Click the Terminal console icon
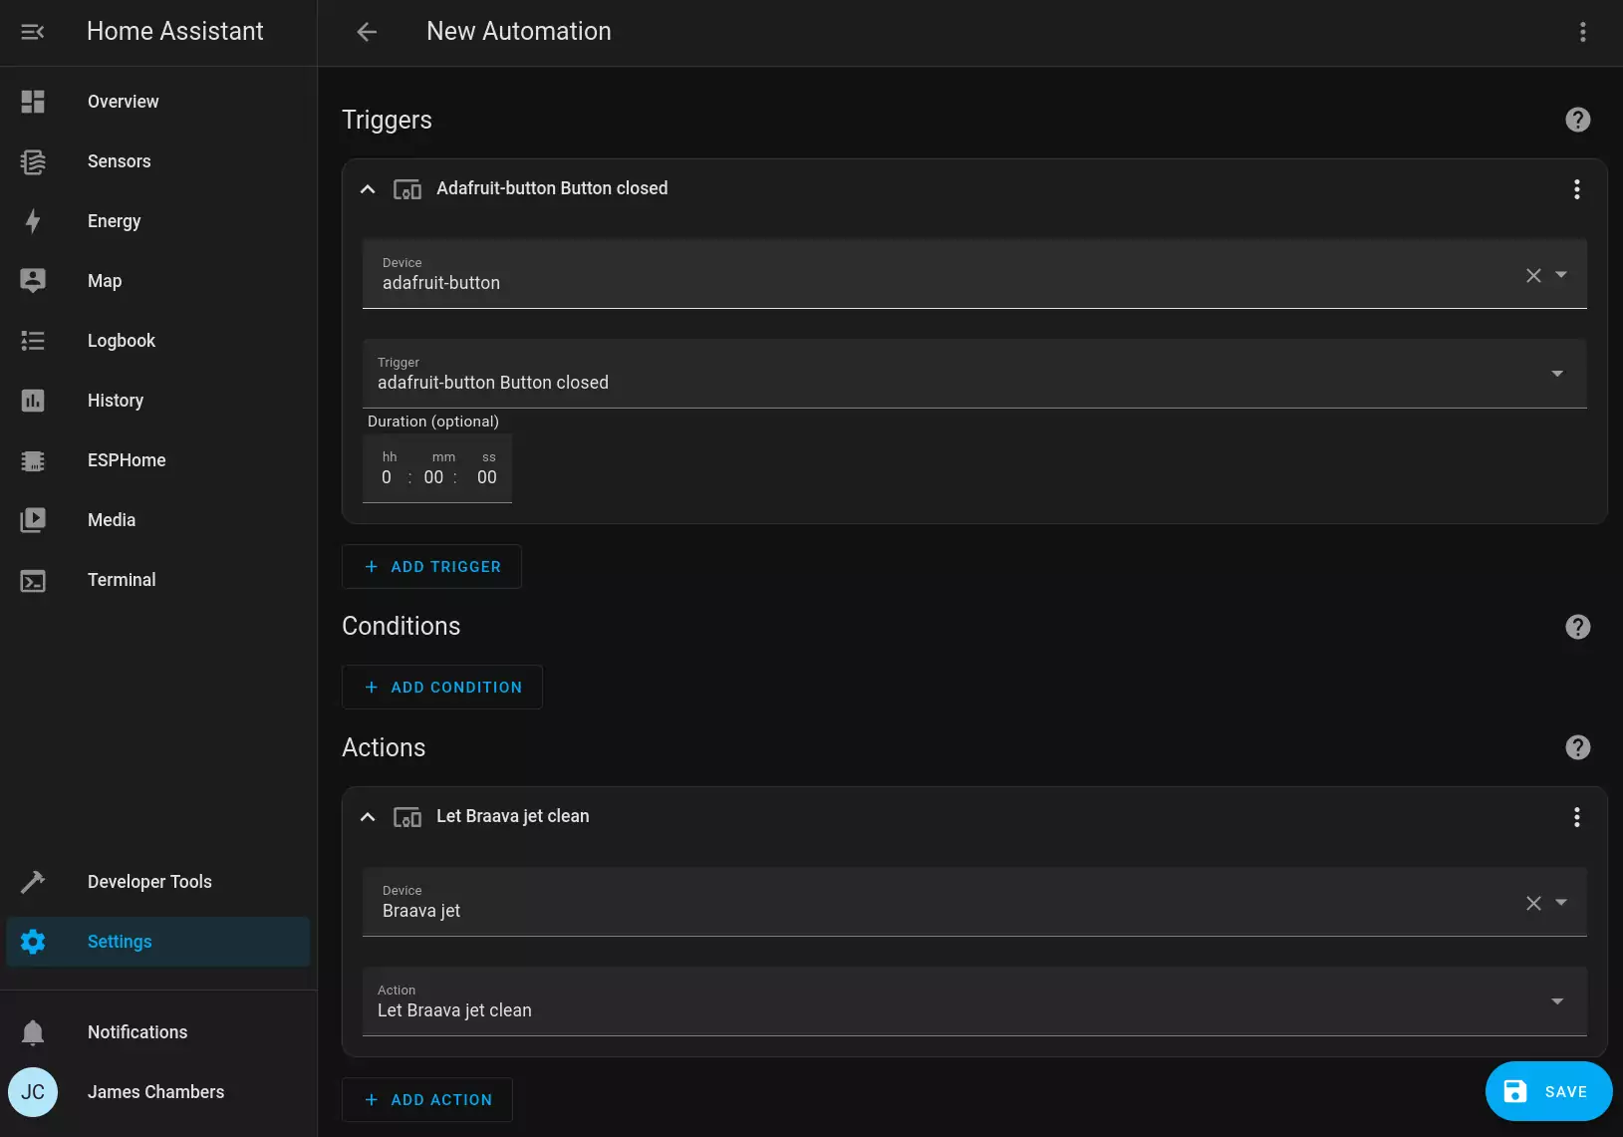Screen dimensions: 1623x1137 [x=33, y=580]
